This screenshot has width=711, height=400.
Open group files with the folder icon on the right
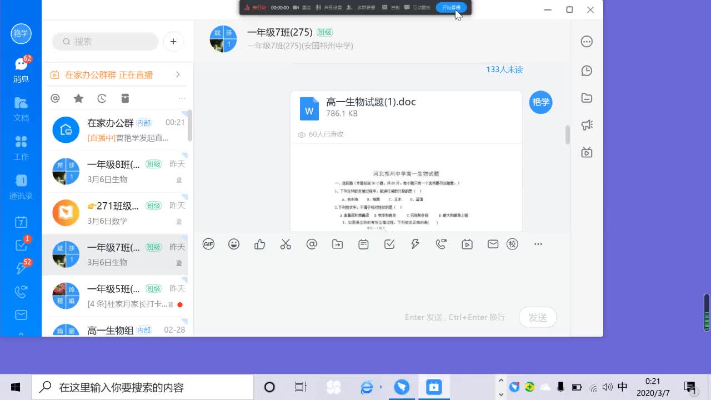pyautogui.click(x=587, y=98)
